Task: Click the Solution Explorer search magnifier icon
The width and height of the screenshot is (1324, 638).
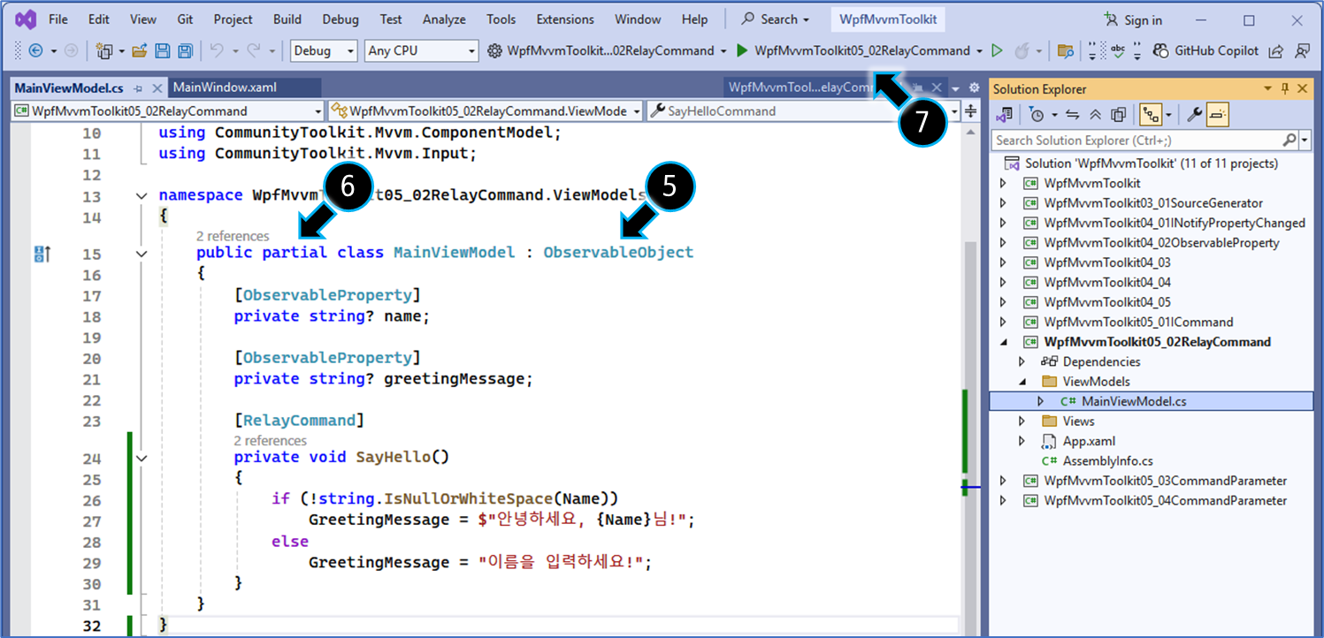Action: tap(1290, 141)
